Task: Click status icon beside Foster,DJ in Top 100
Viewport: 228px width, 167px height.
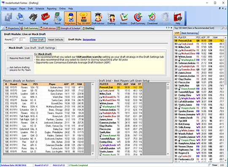Action: coord(179,156)
